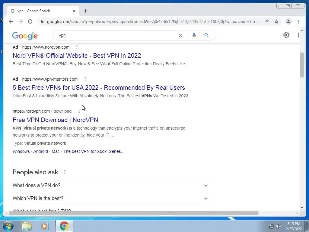Start voice search with microphone
Screen dimensions: 309x232
coord(194,35)
